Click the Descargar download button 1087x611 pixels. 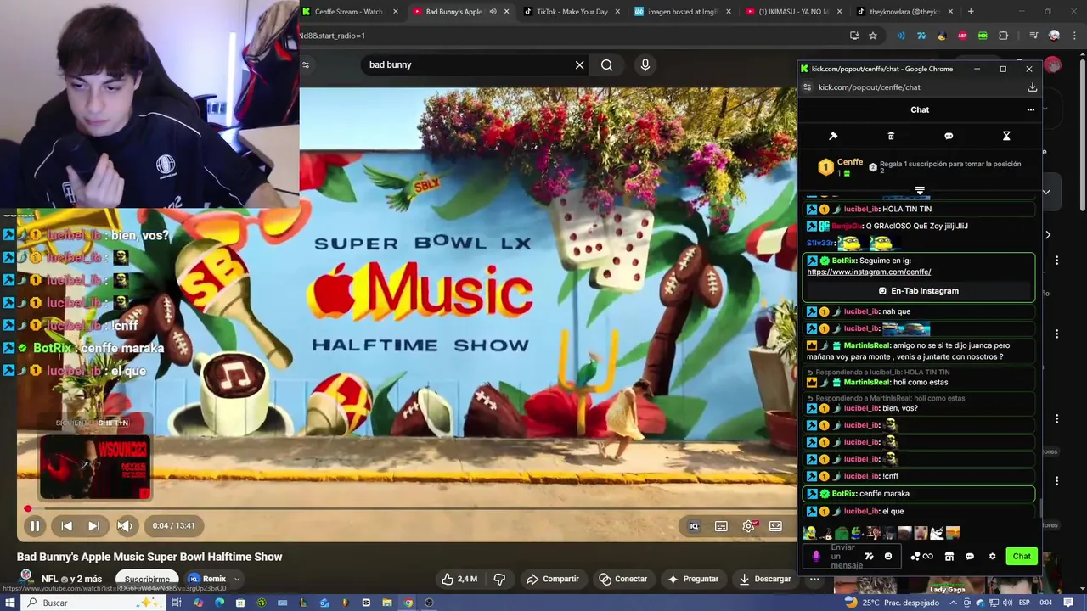pyautogui.click(x=764, y=579)
